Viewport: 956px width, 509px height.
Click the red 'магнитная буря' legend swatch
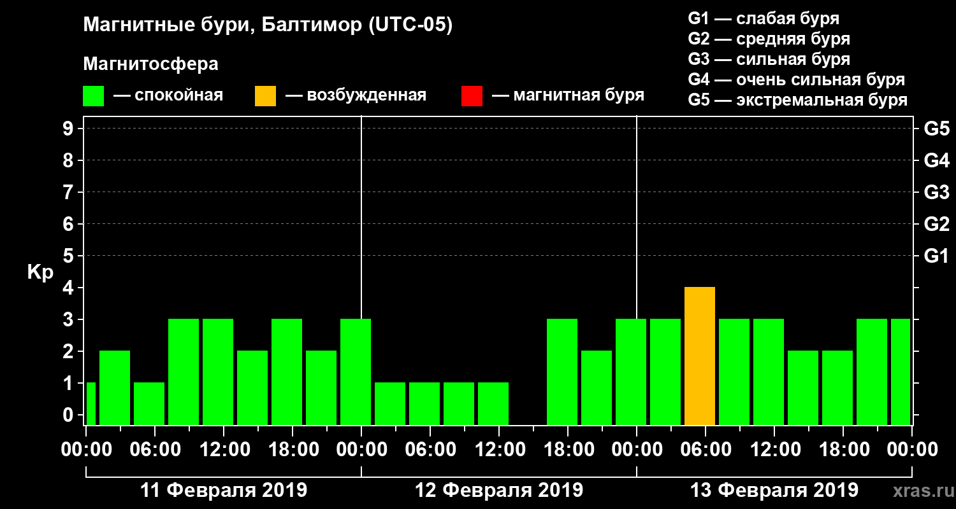472,96
